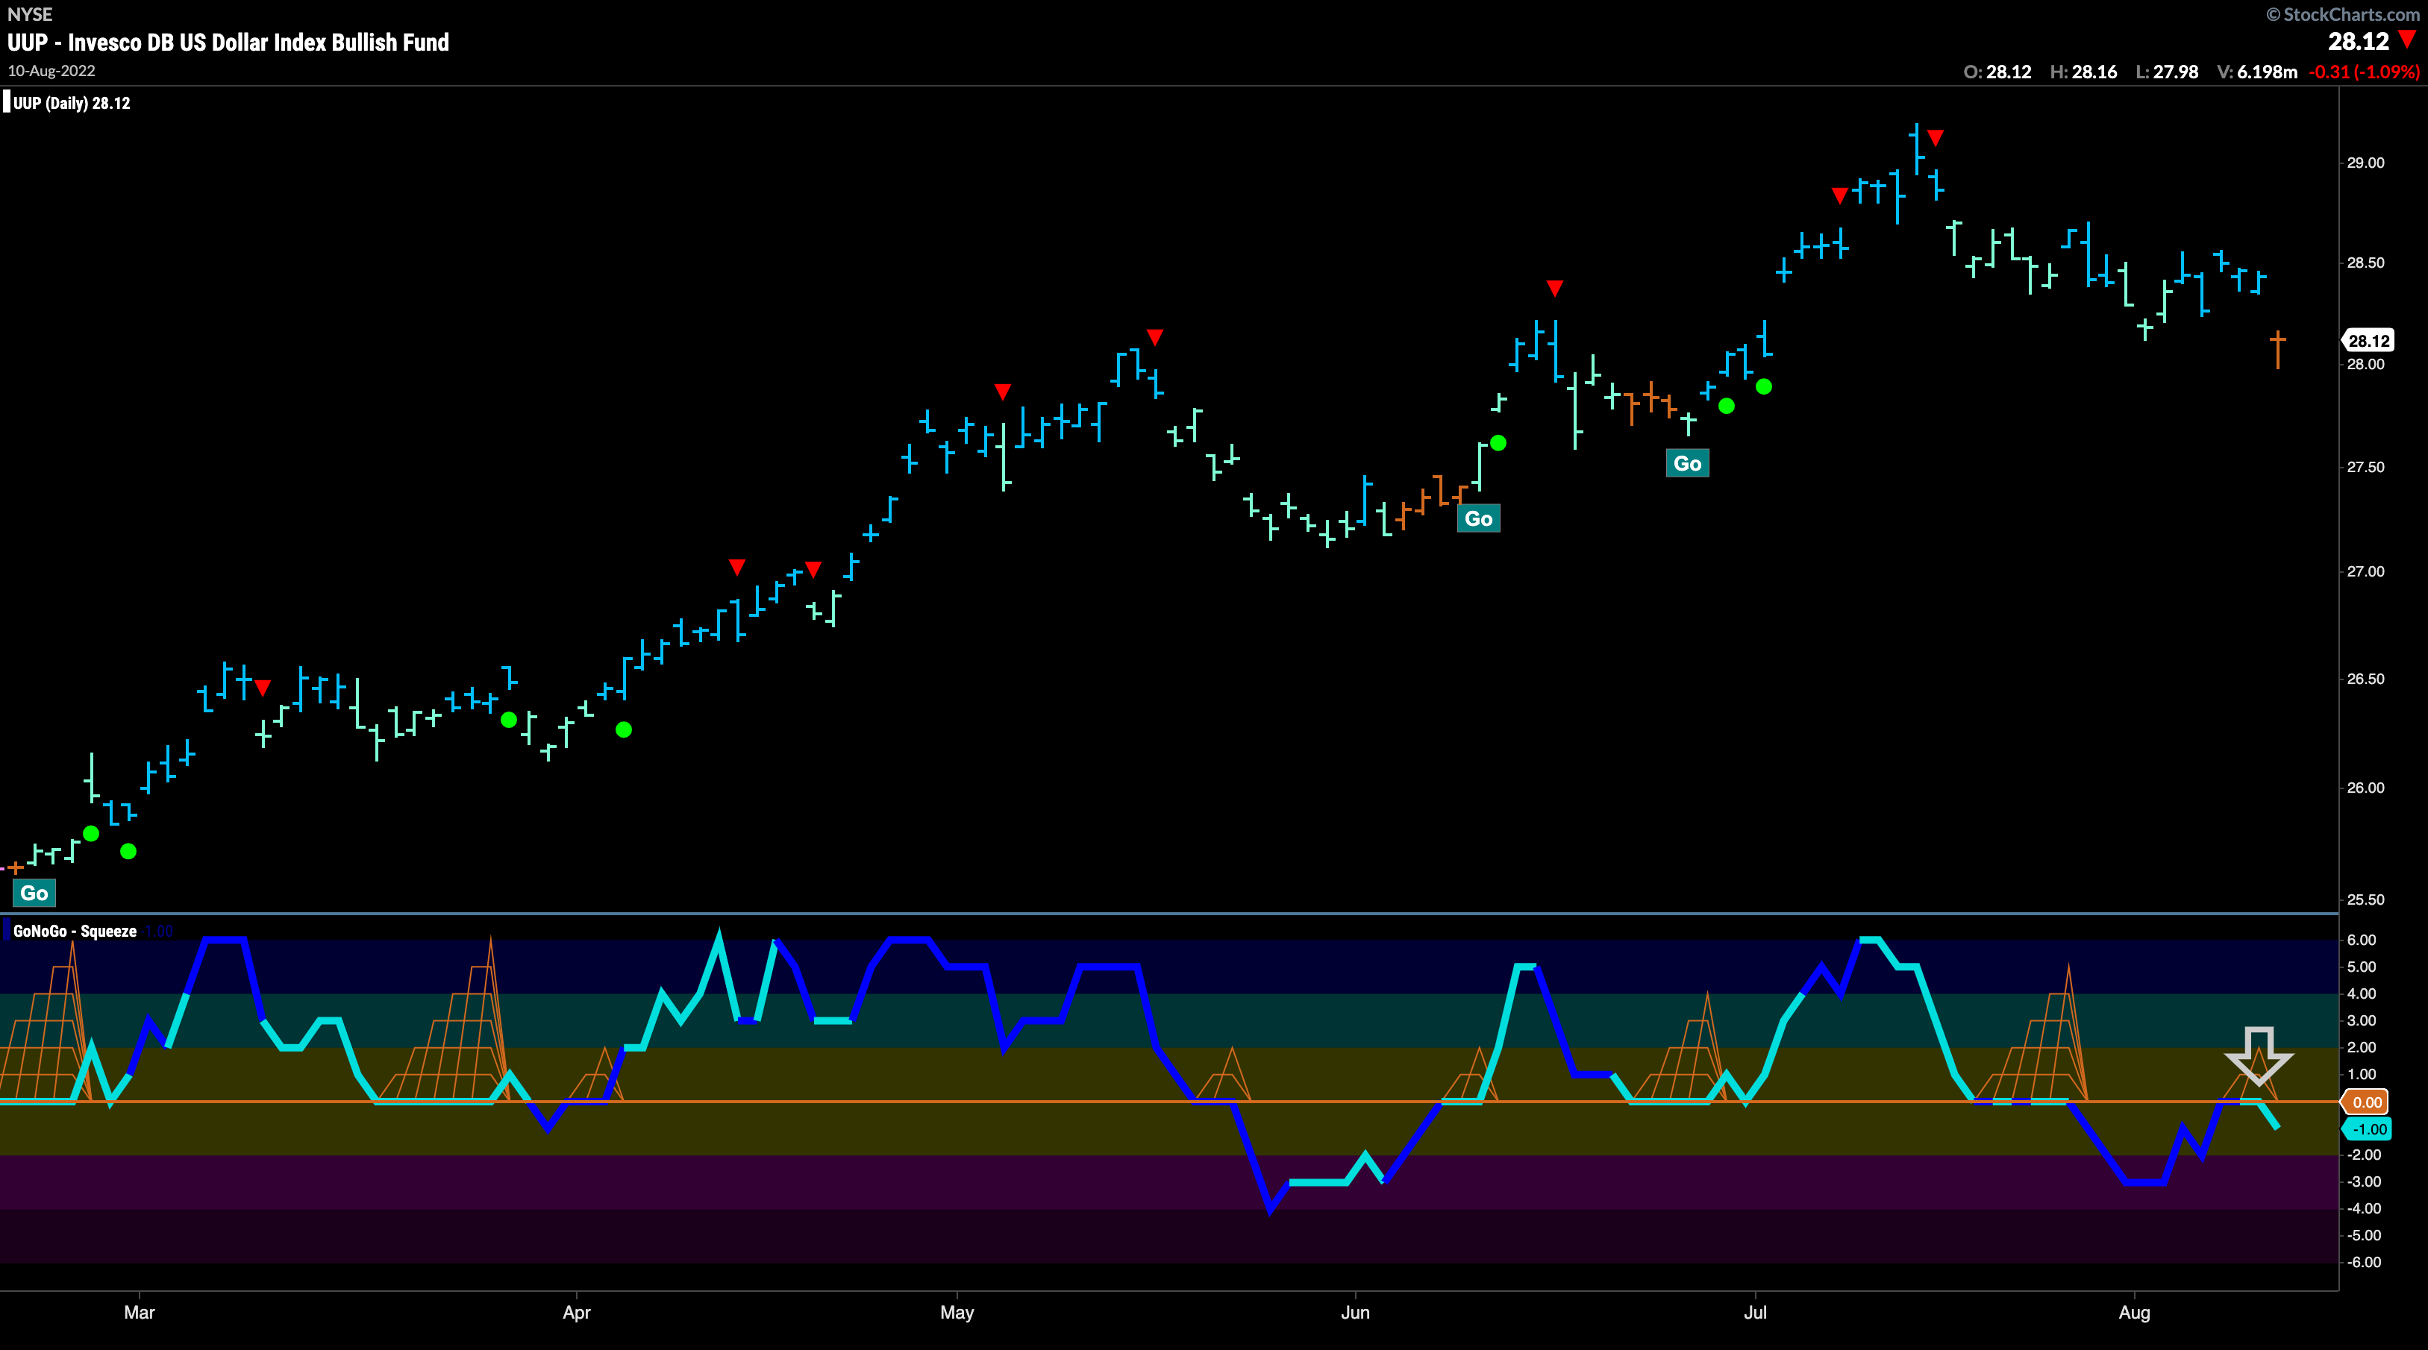Click the red triangle at the mid-May peak
The height and width of the screenshot is (1350, 2428).
[x=1154, y=337]
